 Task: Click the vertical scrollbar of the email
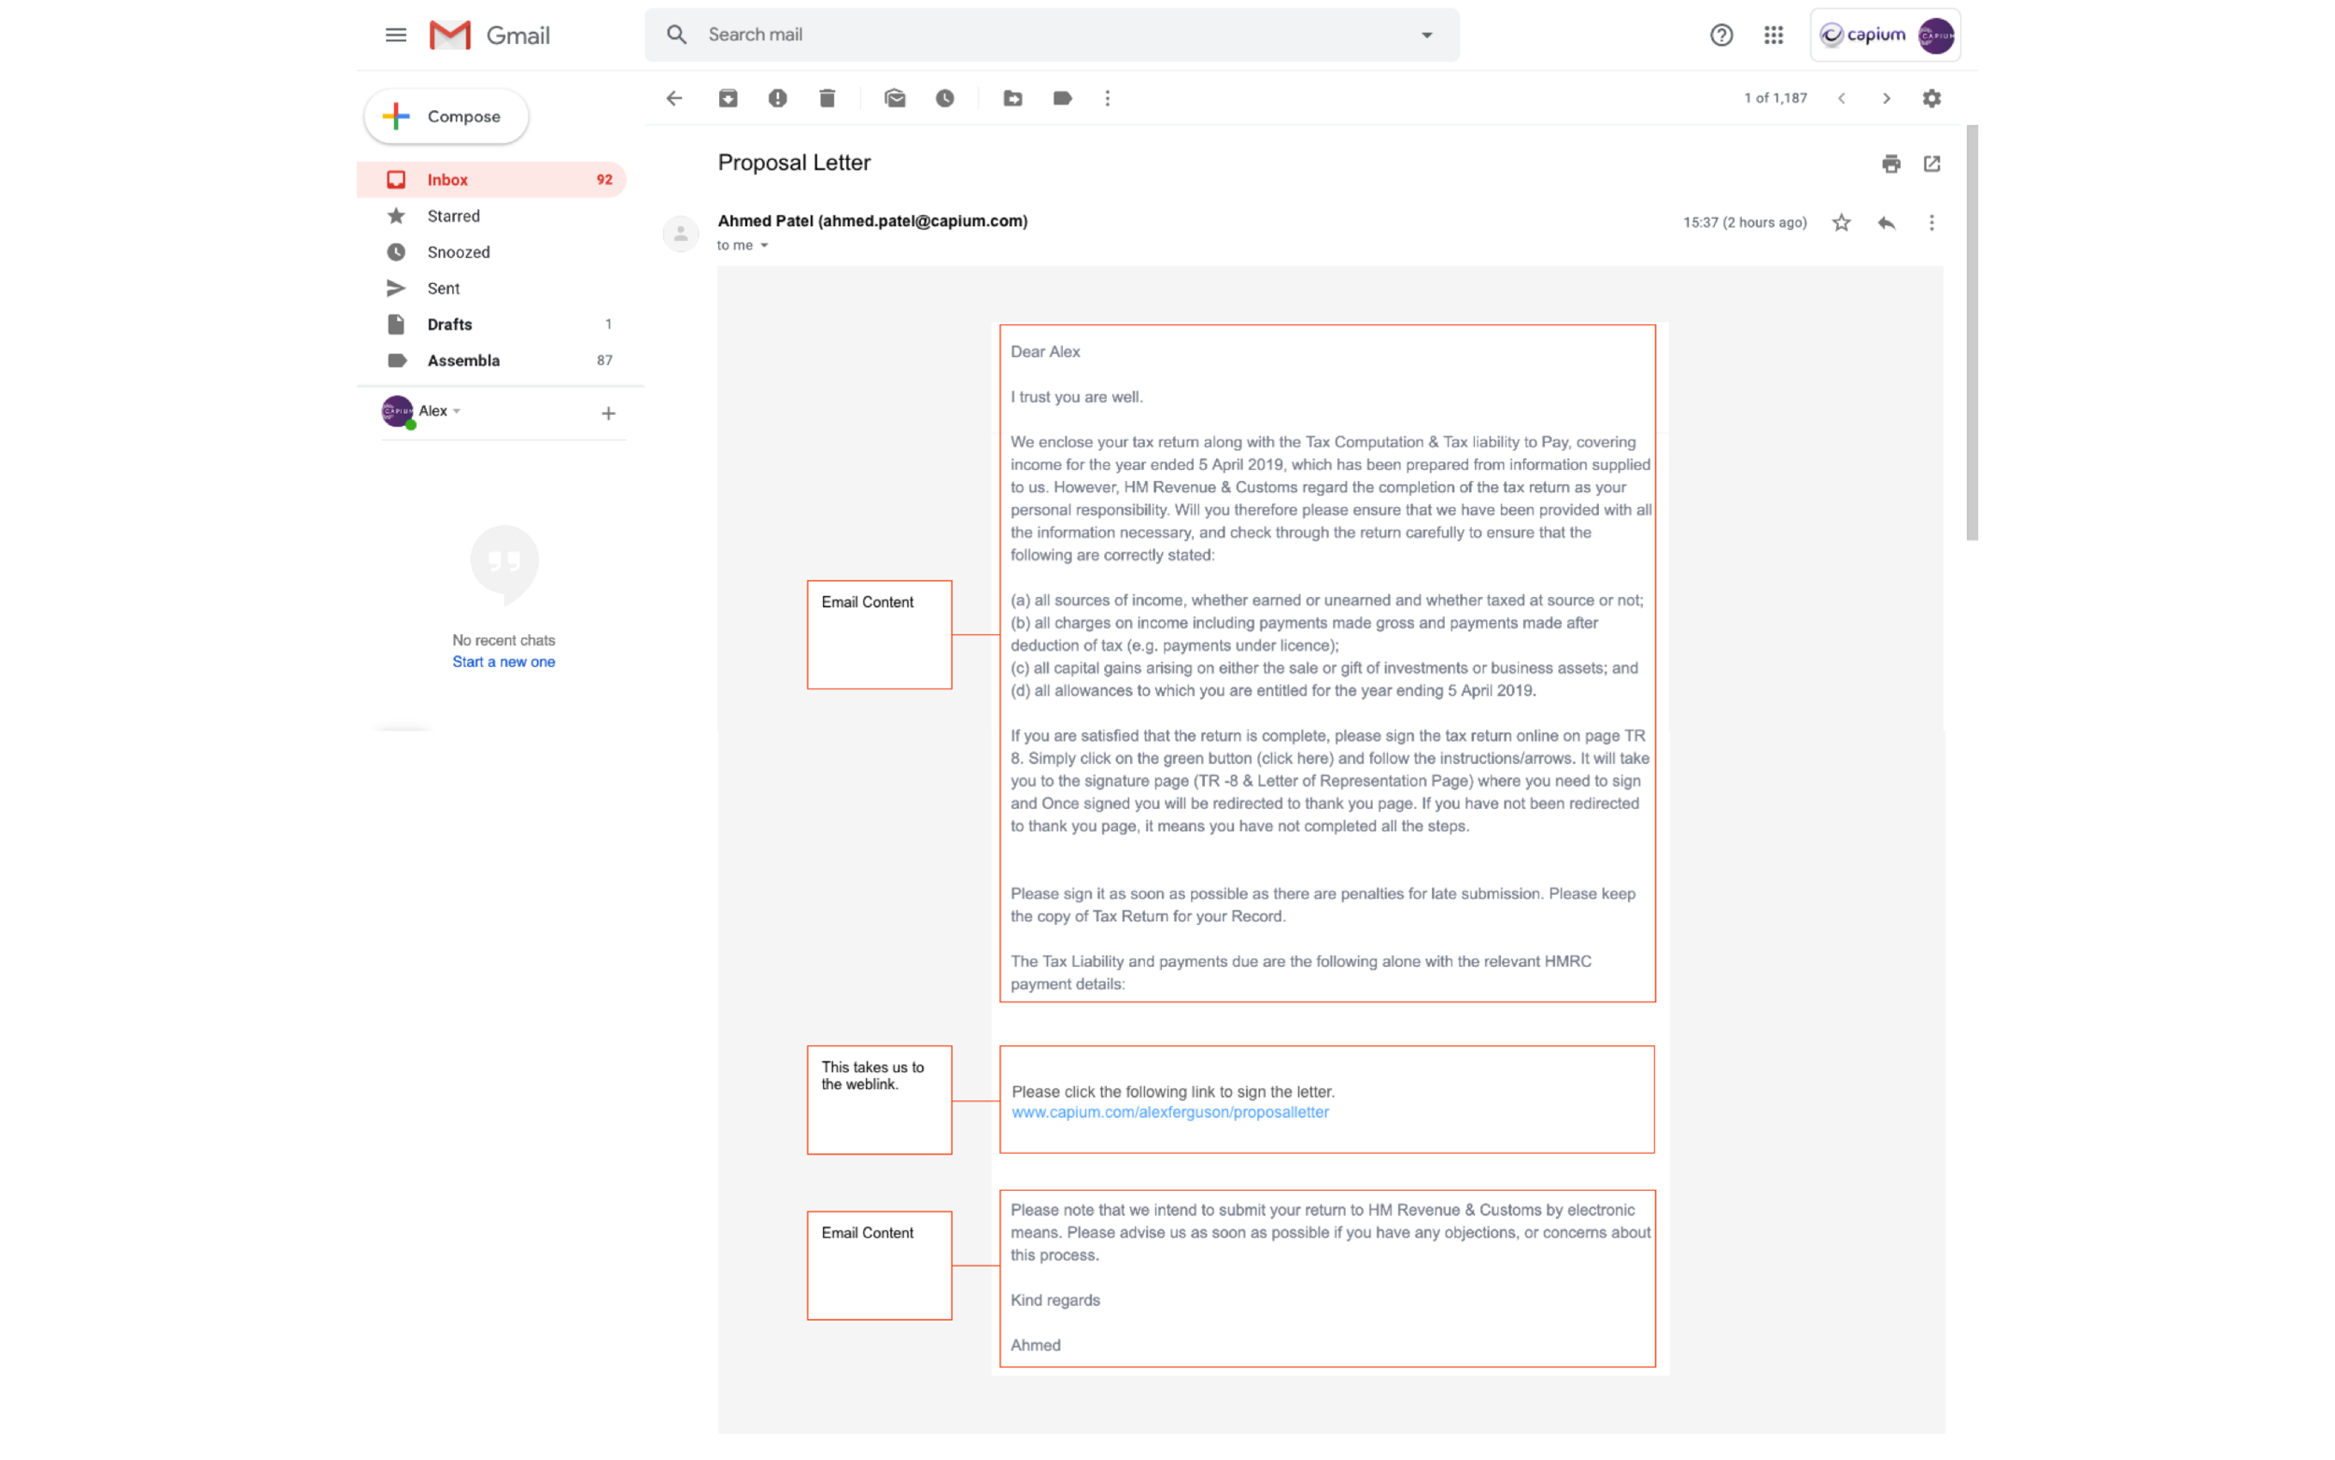[x=1971, y=333]
